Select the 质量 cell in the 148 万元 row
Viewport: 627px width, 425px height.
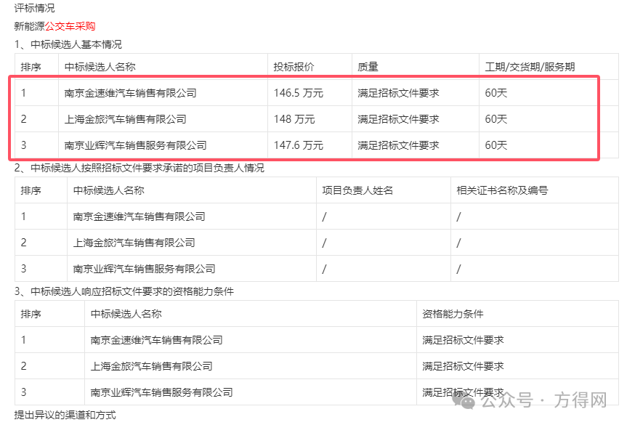(x=398, y=119)
